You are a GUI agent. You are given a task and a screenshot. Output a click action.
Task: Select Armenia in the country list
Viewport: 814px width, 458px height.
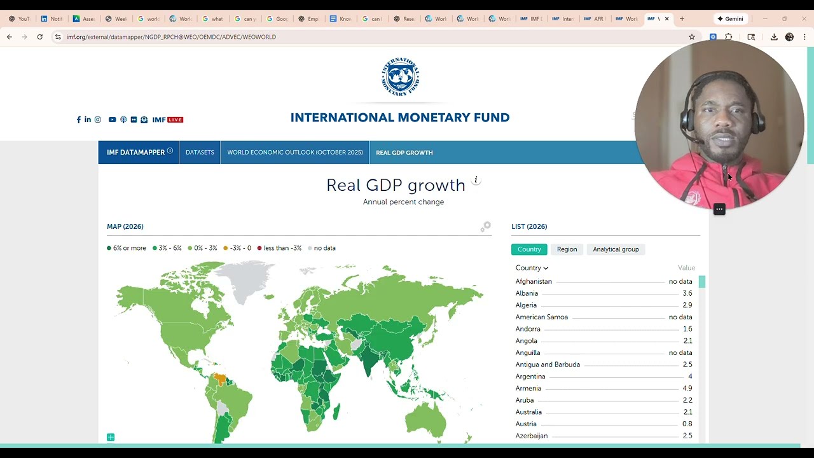604,389
